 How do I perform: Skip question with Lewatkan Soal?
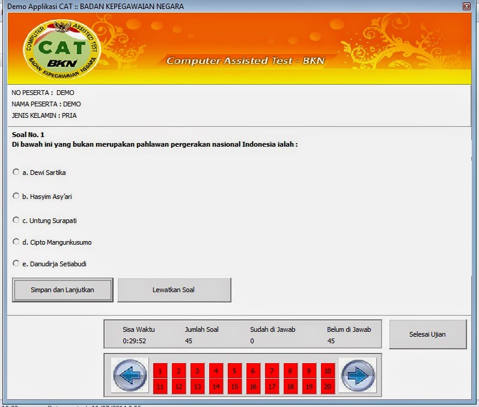[x=174, y=290]
